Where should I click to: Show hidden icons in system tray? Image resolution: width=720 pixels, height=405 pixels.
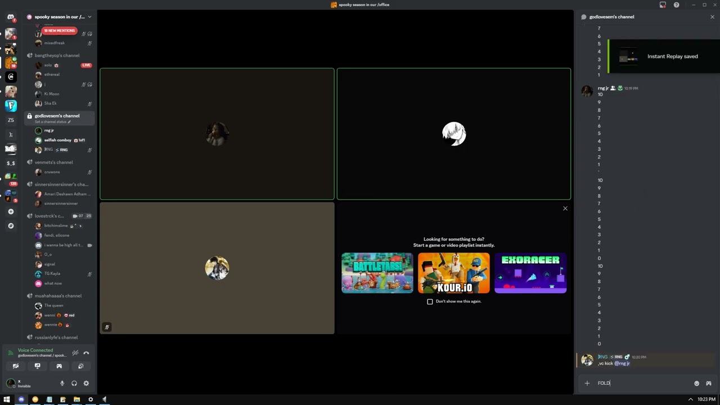pos(690,399)
